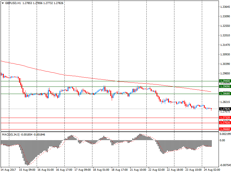Select the 18 Aug 17:00 time label
The height and width of the screenshot is (173, 231).
(x=120, y=170)
